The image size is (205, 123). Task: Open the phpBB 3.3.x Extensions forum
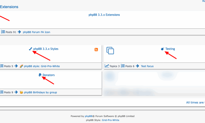click(x=104, y=15)
